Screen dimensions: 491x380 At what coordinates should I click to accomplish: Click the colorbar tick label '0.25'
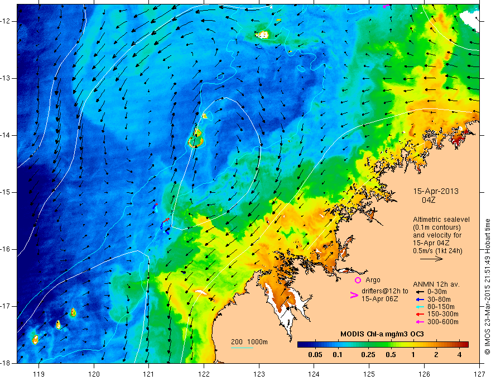pyautogui.click(x=368, y=355)
